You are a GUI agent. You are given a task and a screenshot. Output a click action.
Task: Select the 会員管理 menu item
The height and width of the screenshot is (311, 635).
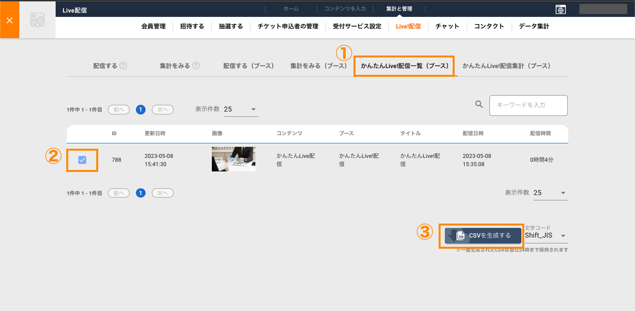pos(153,27)
